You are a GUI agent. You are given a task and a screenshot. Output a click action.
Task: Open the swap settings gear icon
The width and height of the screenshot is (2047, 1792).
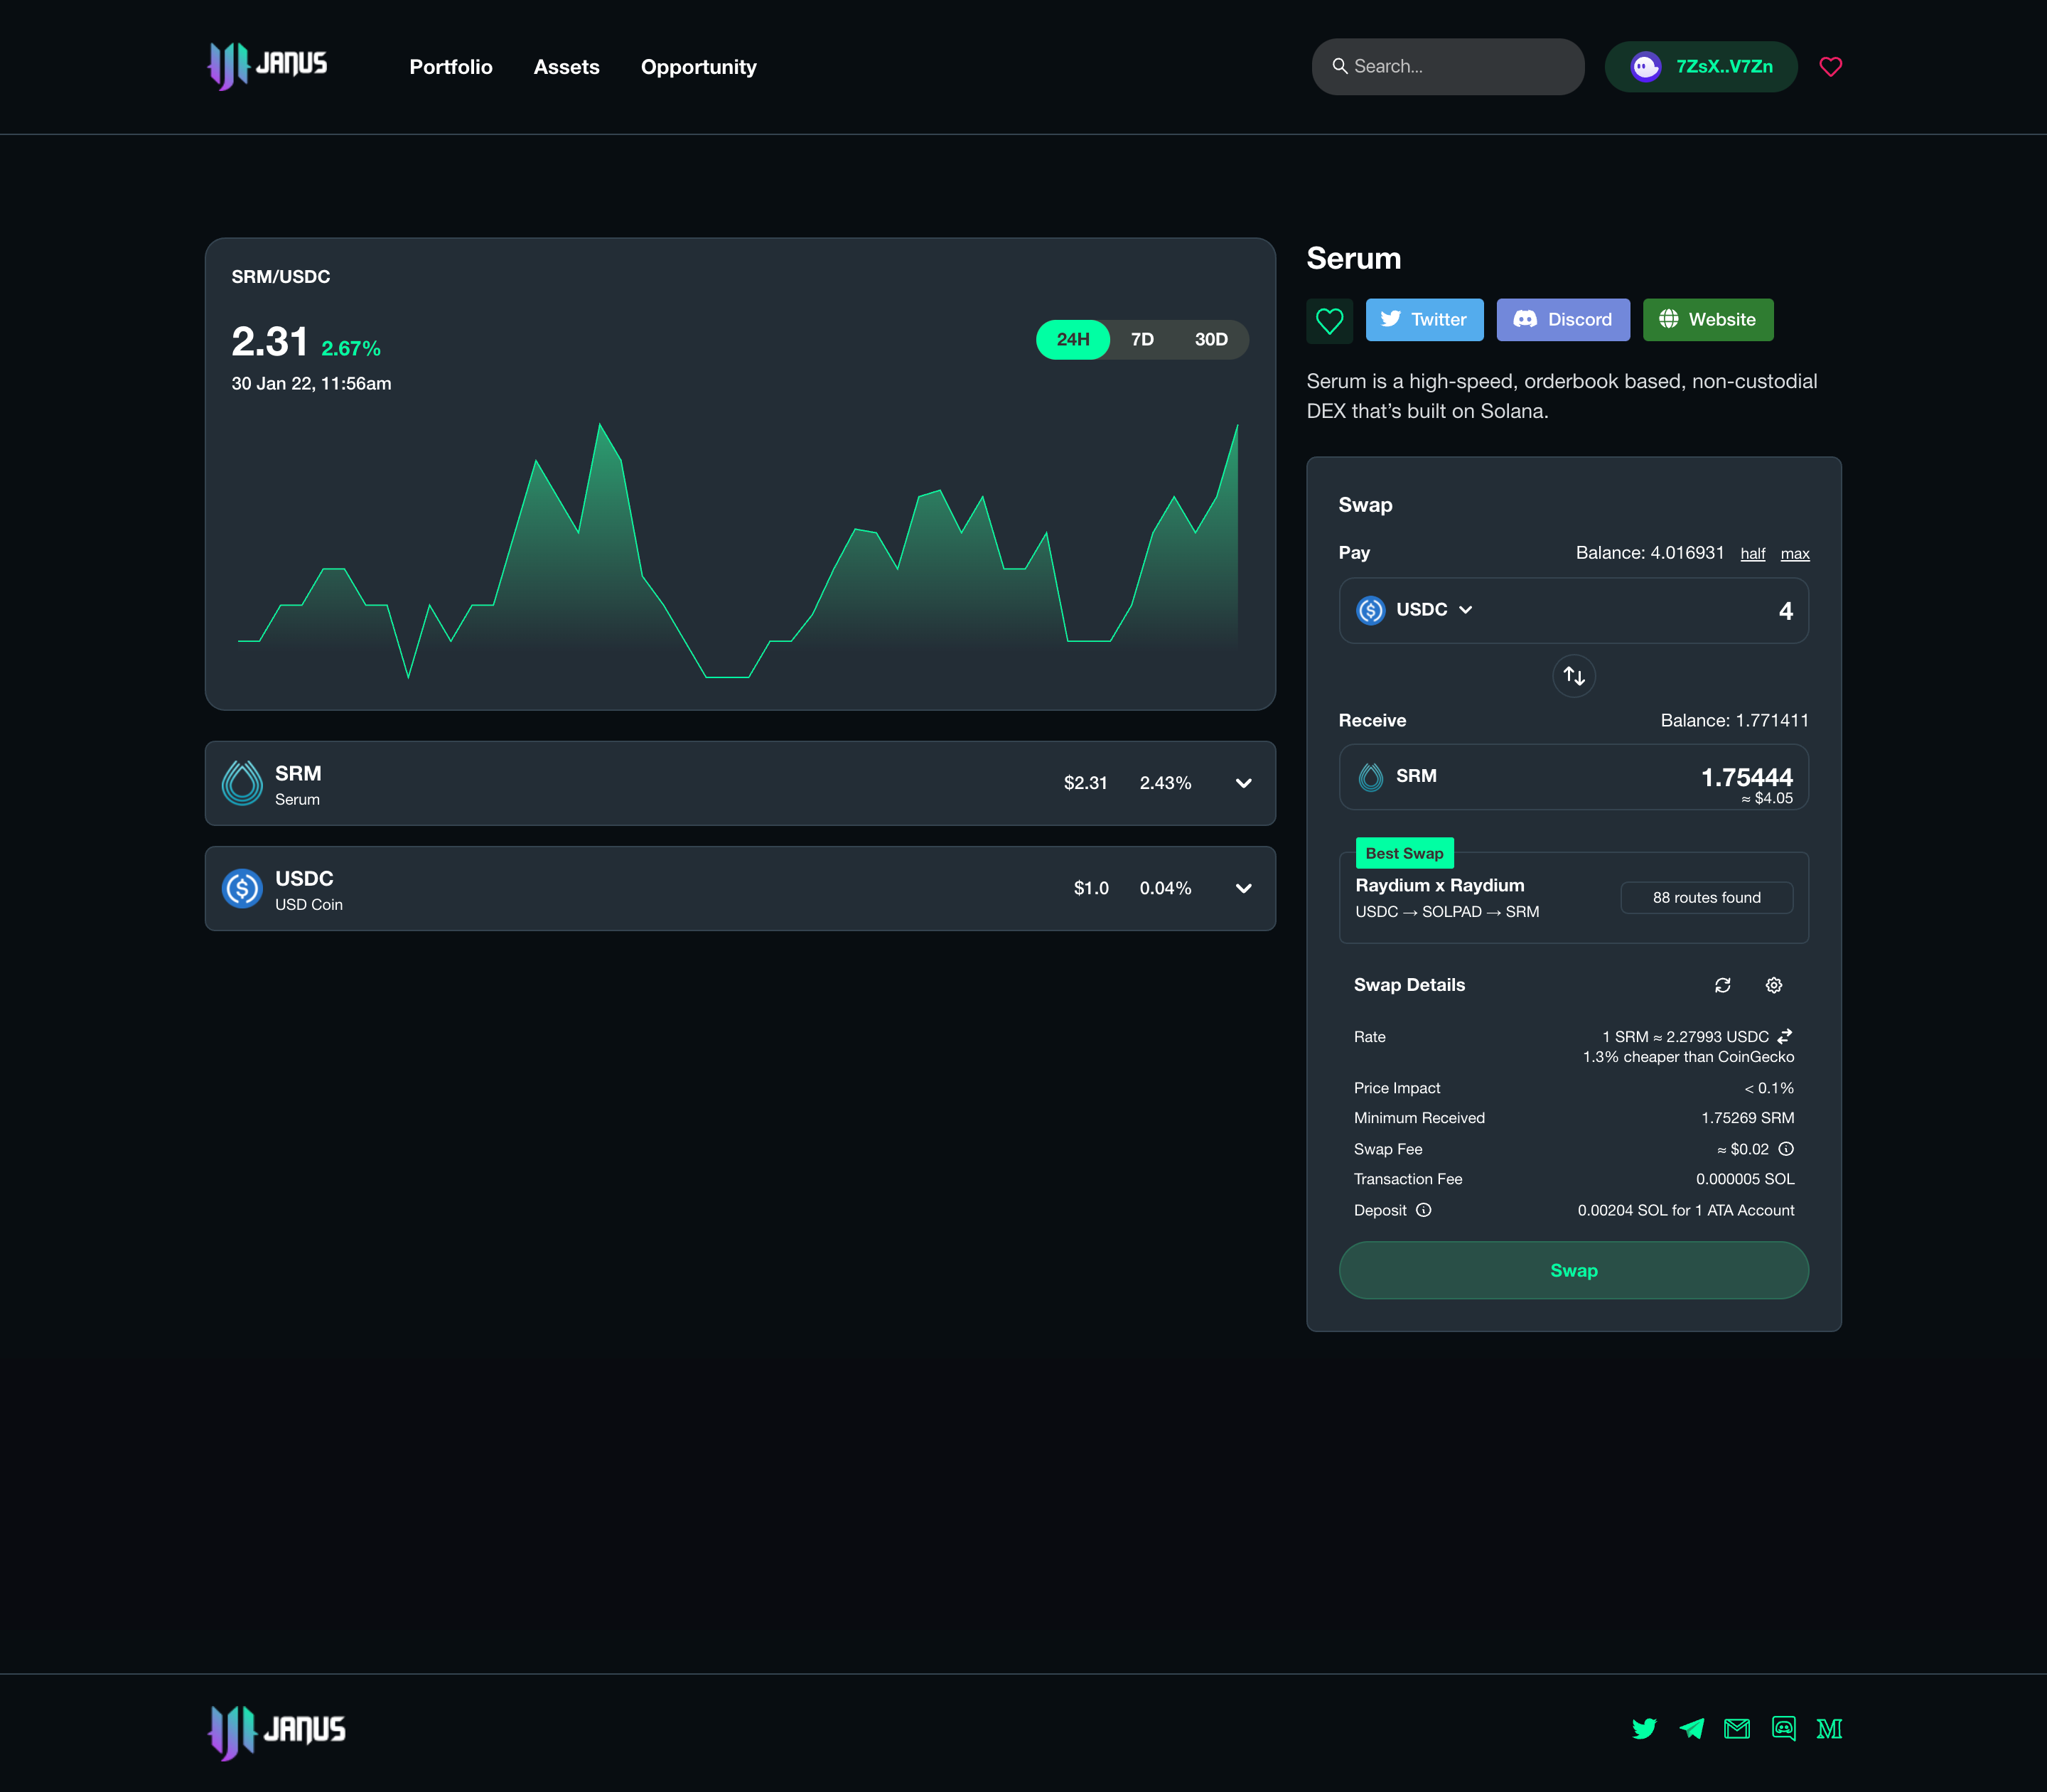point(1774,985)
